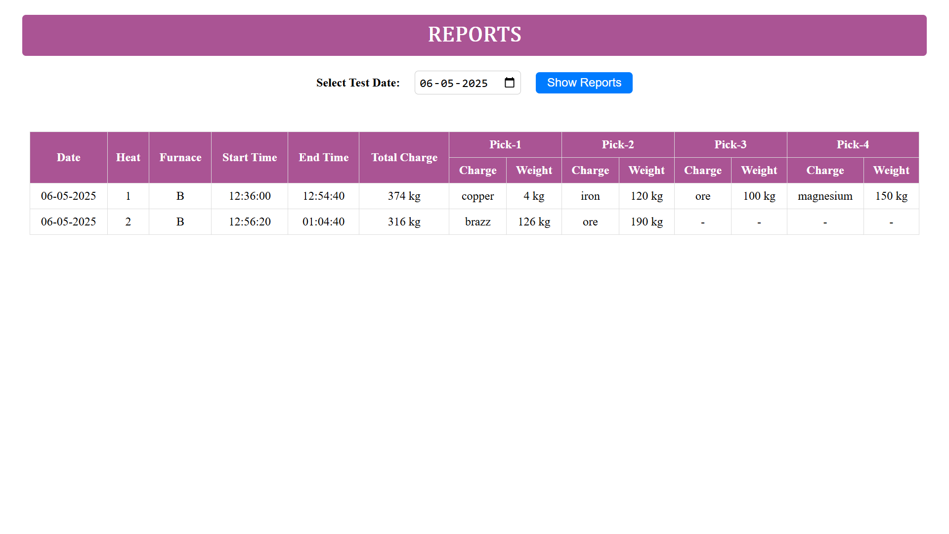Click the 190 kg weight cell

[x=647, y=222]
